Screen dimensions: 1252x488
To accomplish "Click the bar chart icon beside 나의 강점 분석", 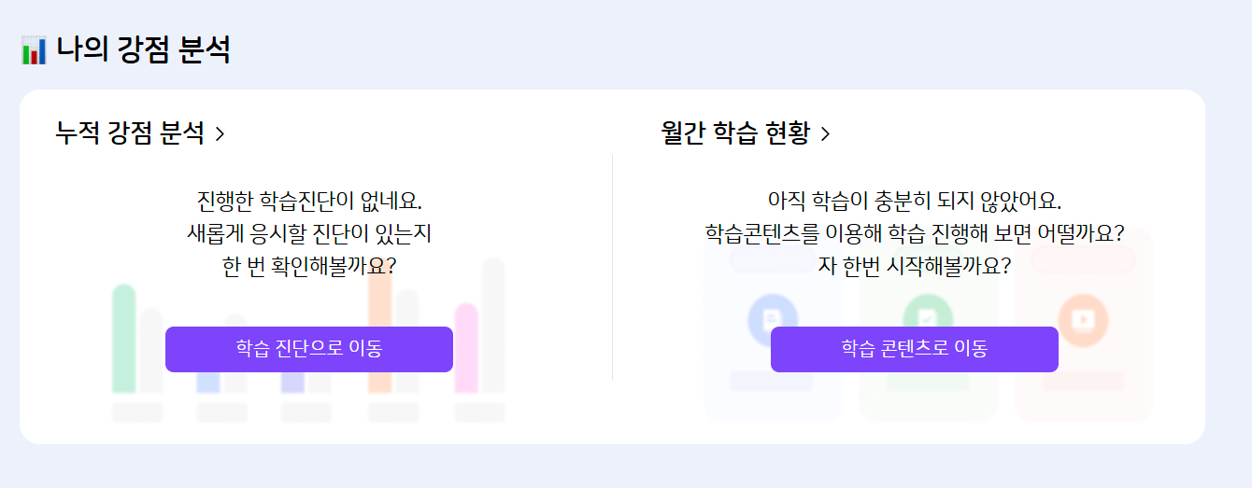I will click(34, 50).
